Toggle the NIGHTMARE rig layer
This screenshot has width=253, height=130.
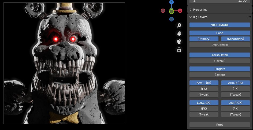click(219, 25)
